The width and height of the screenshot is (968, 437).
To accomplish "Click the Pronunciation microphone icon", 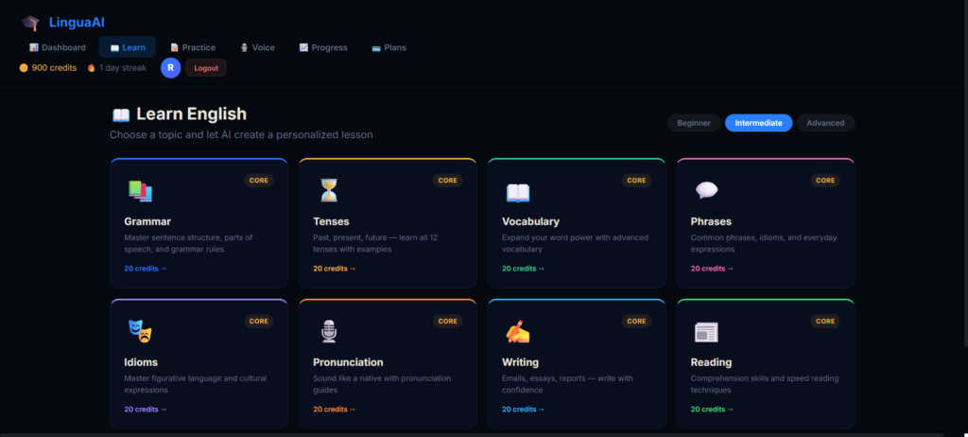I will pyautogui.click(x=329, y=331).
